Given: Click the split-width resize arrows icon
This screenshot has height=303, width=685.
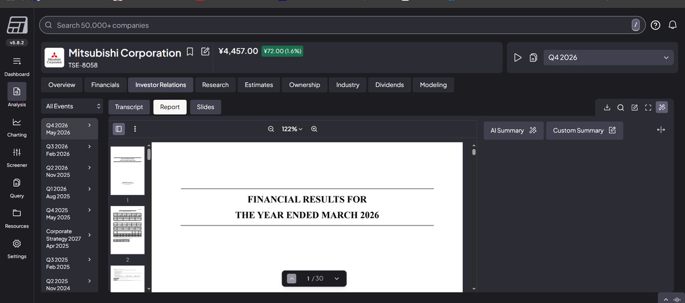Looking at the screenshot, I should 661,130.
